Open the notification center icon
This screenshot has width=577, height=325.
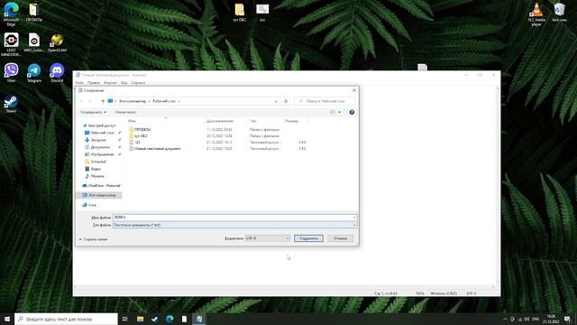567,319
